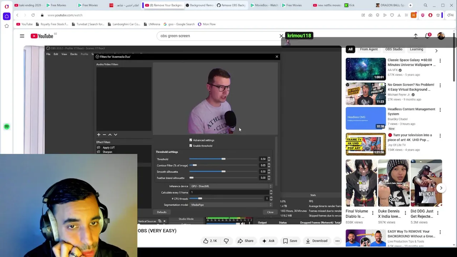Select the From Agent filter chip
Image resolution: width=457 pixels, height=257 pixels.
[x=369, y=49]
